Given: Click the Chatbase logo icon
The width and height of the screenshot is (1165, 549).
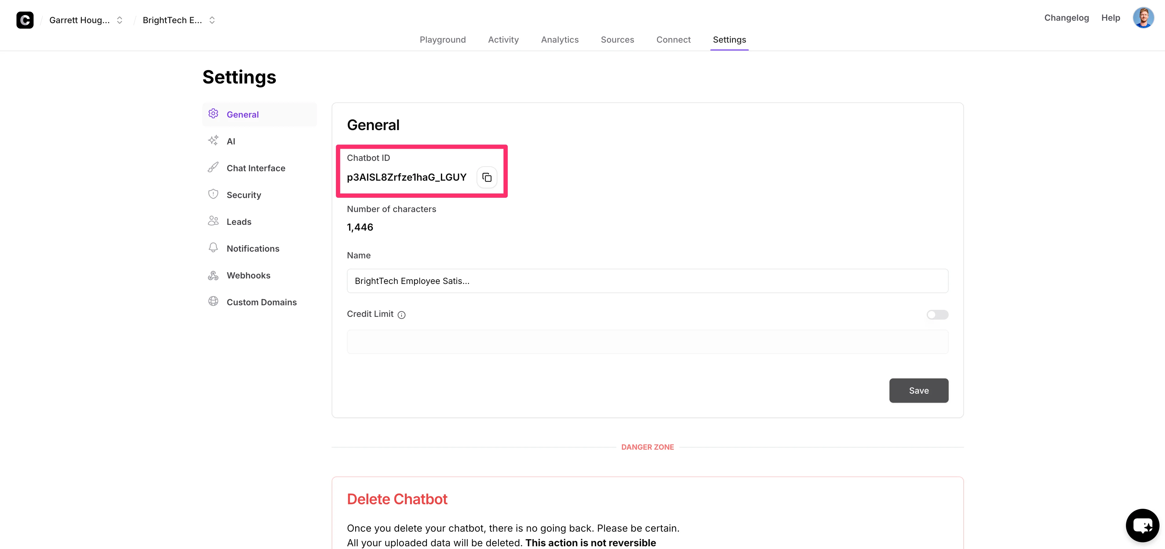Looking at the screenshot, I should click(x=25, y=20).
